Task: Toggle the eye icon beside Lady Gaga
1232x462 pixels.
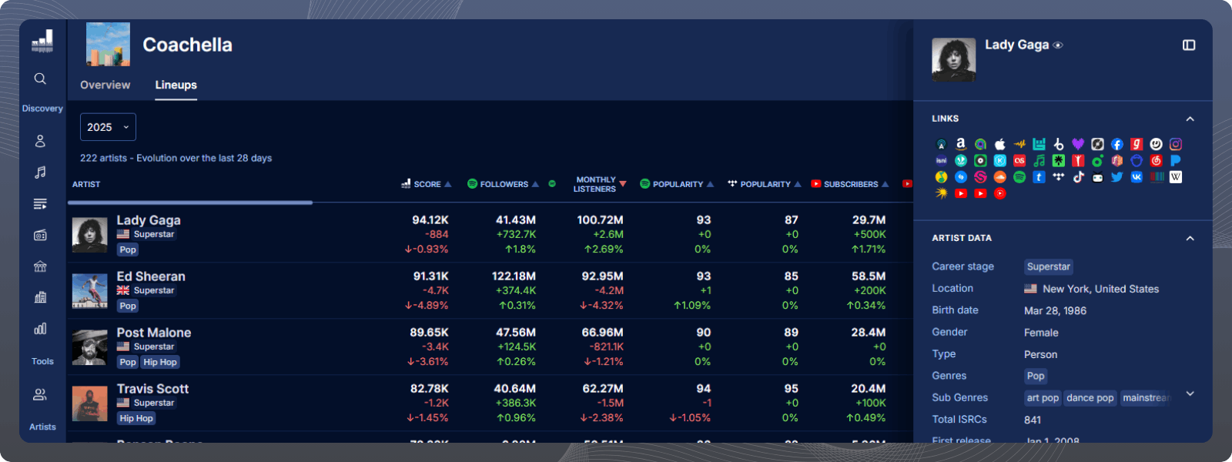Action: click(1058, 45)
